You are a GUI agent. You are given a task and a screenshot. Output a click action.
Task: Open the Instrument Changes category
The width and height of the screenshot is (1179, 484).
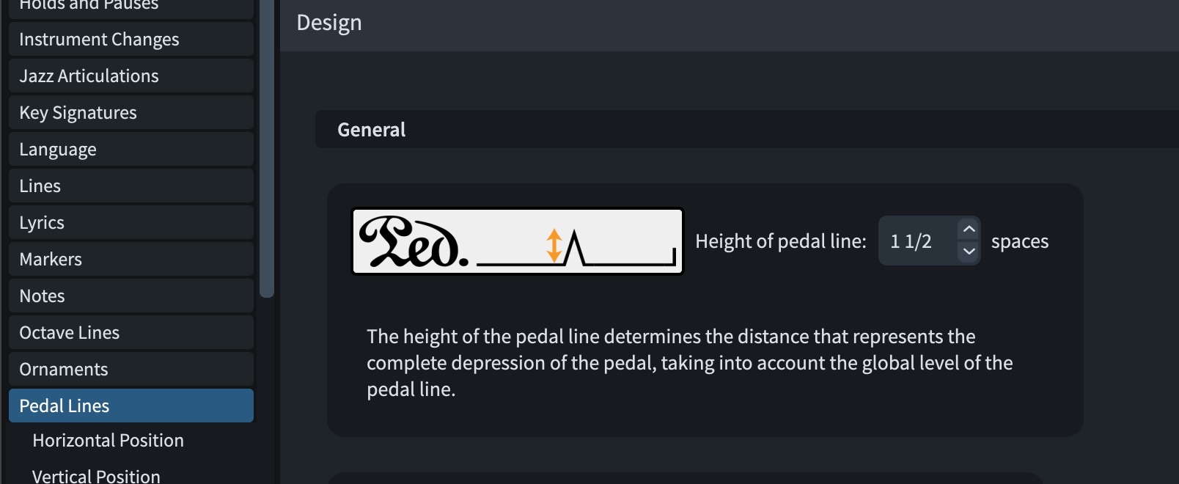tap(131, 39)
